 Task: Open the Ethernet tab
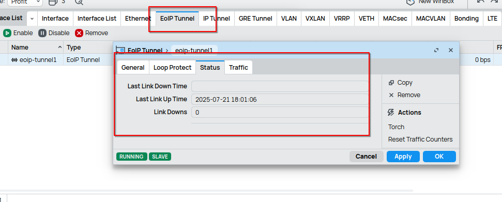pos(138,19)
